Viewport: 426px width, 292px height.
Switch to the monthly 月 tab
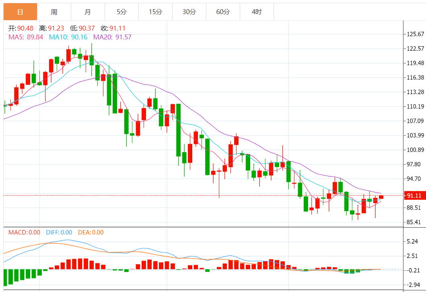tap(88, 12)
